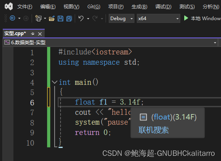Screen dimensions: 221x161
Task: Expand the new item dropdown arrow
Action: tap(45, 18)
